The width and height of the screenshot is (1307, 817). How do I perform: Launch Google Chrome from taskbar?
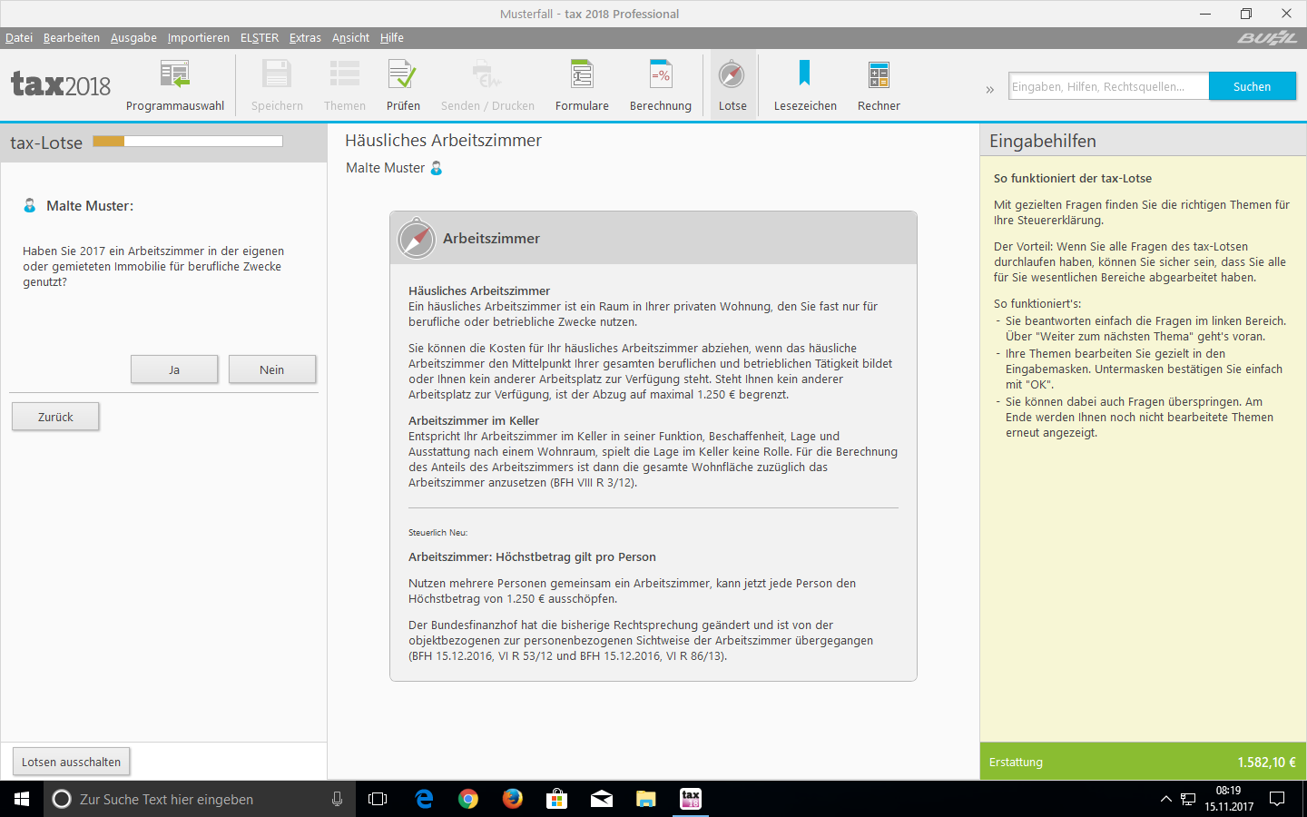pyautogui.click(x=468, y=799)
